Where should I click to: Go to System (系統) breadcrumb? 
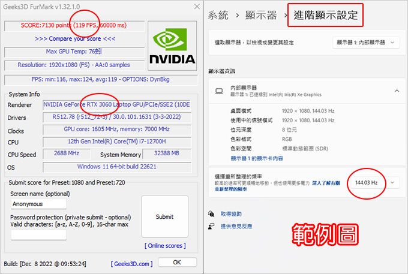click(218, 16)
